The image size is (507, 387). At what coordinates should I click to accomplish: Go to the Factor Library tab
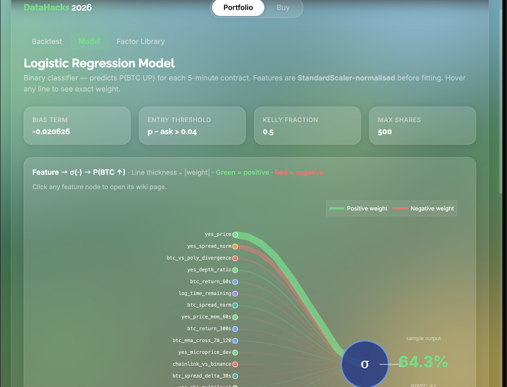point(141,41)
